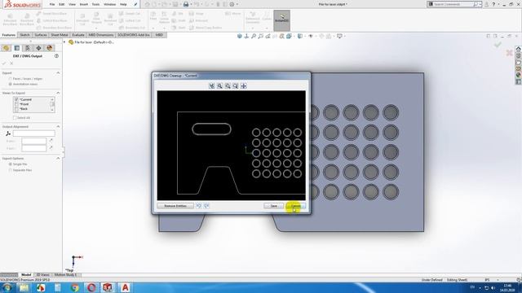Collapse the Export section

[58, 72]
